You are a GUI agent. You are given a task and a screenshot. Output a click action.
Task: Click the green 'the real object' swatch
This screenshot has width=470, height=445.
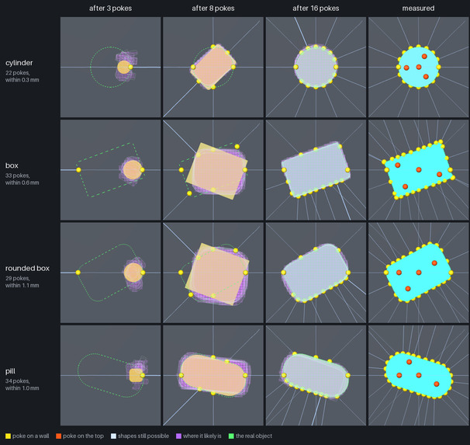coord(231,436)
